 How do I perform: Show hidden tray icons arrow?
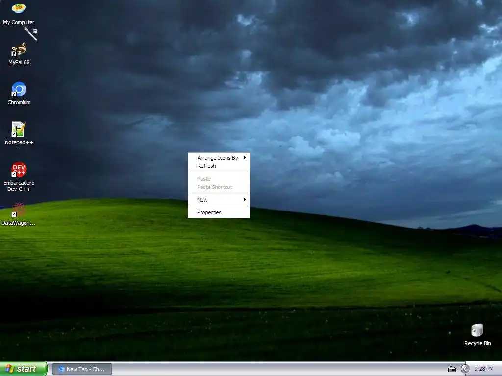point(465,369)
